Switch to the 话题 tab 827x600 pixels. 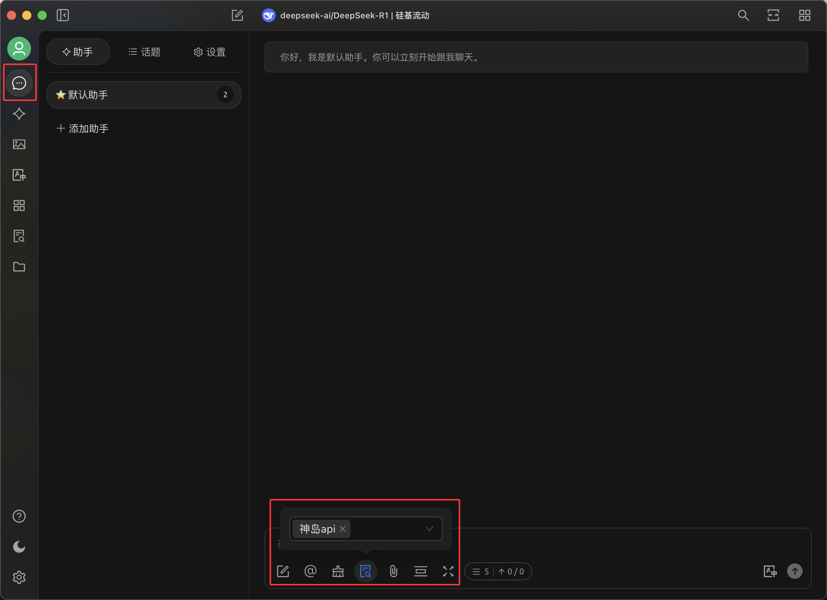[145, 52]
